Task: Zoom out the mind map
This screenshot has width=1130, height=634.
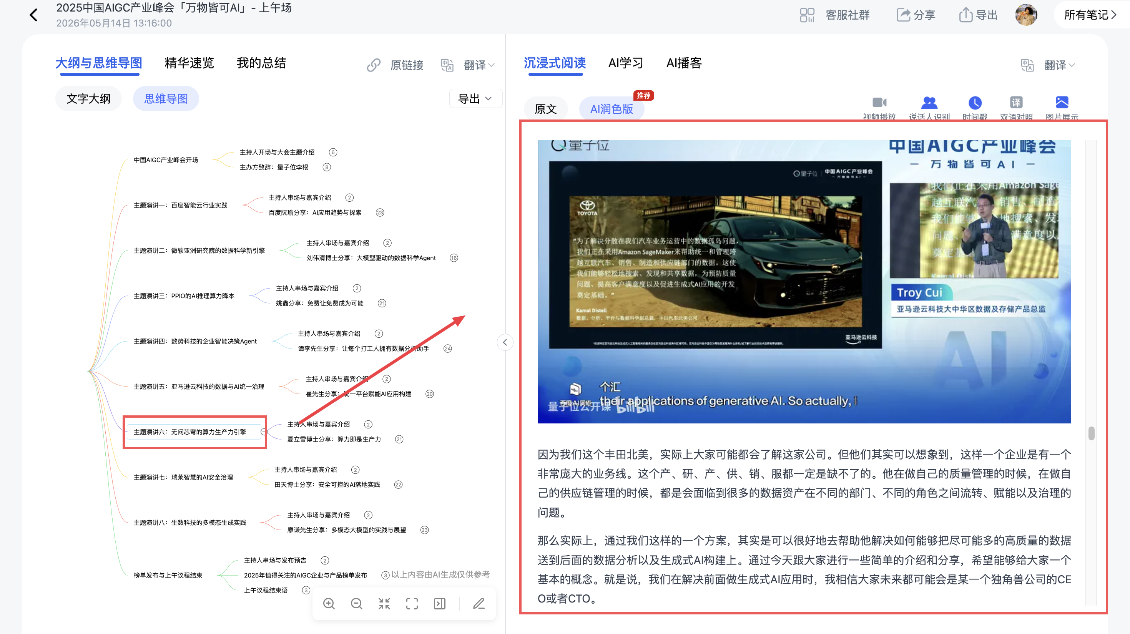Action: (x=357, y=604)
